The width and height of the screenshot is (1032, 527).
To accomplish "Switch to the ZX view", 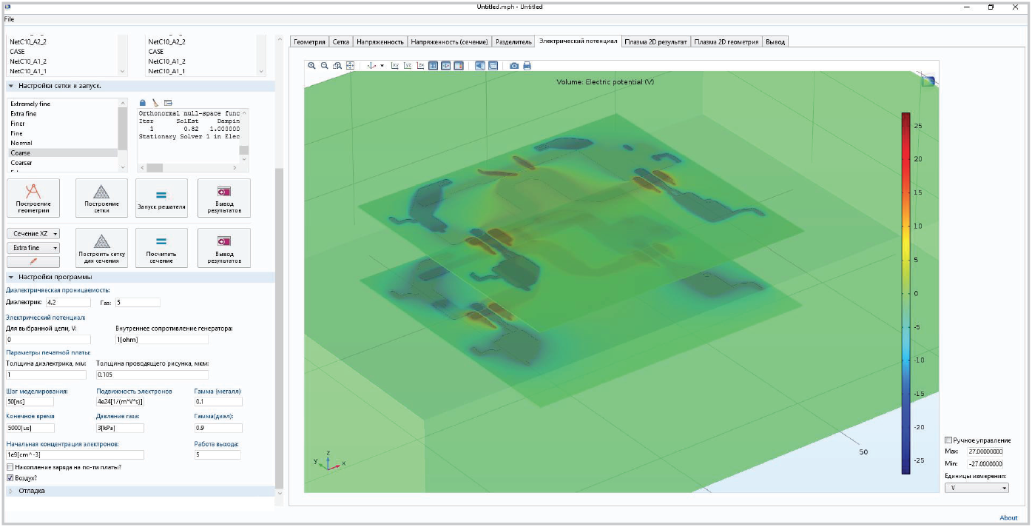I will tap(420, 66).
